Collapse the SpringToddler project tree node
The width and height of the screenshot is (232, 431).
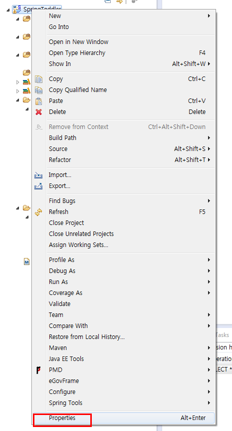[x=7, y=10]
